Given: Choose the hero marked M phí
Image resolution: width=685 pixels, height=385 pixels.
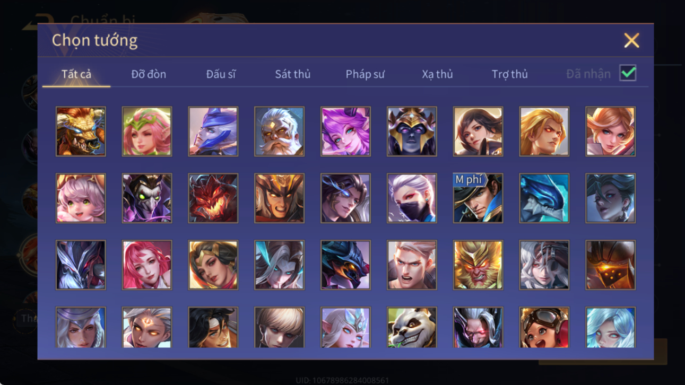Looking at the screenshot, I should tap(478, 198).
